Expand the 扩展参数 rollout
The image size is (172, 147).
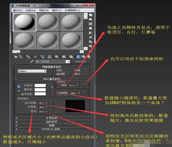(52, 118)
